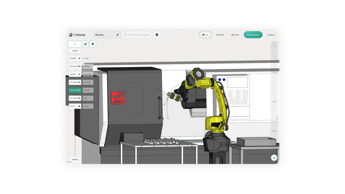Switch to the Ячейка tab

pos(220,35)
